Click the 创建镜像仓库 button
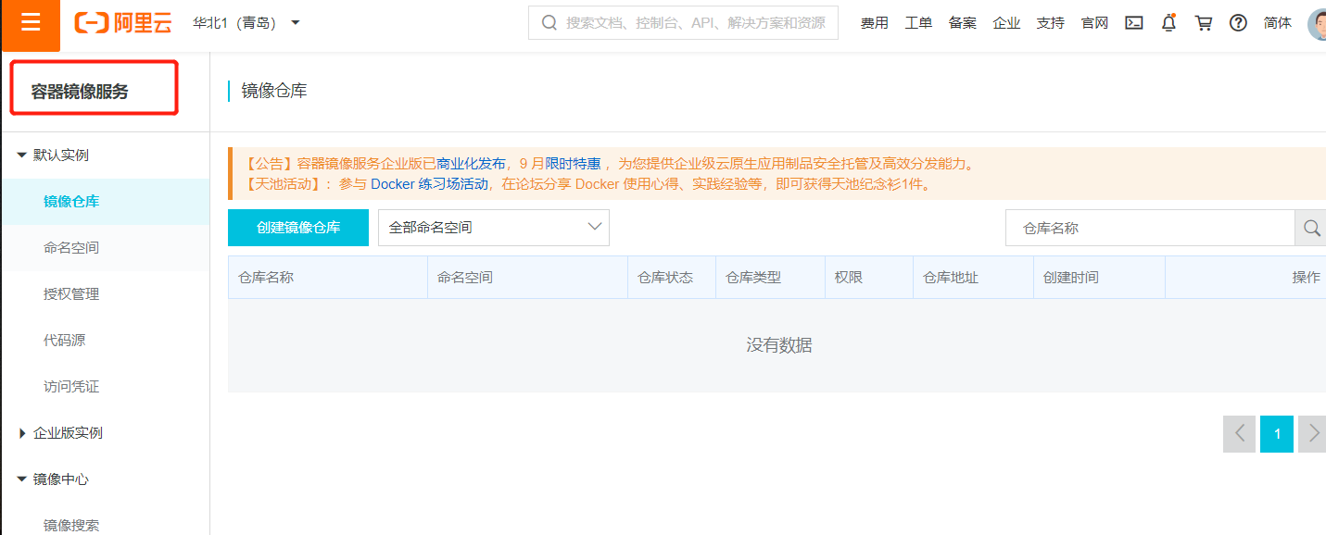Image resolution: width=1326 pixels, height=535 pixels. click(298, 228)
